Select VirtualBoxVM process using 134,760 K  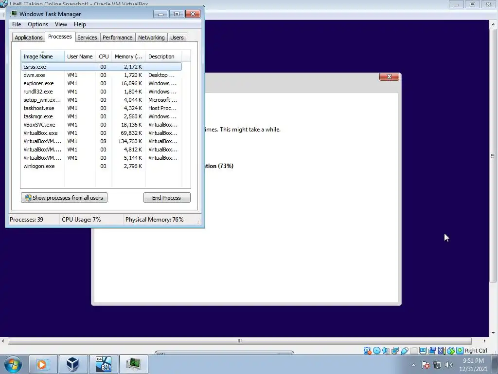tap(101, 141)
